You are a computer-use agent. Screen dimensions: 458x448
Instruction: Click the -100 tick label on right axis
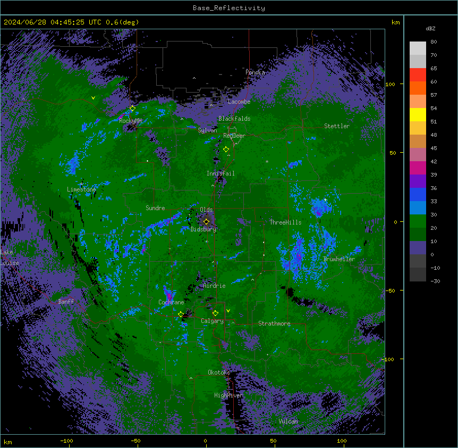388,359
